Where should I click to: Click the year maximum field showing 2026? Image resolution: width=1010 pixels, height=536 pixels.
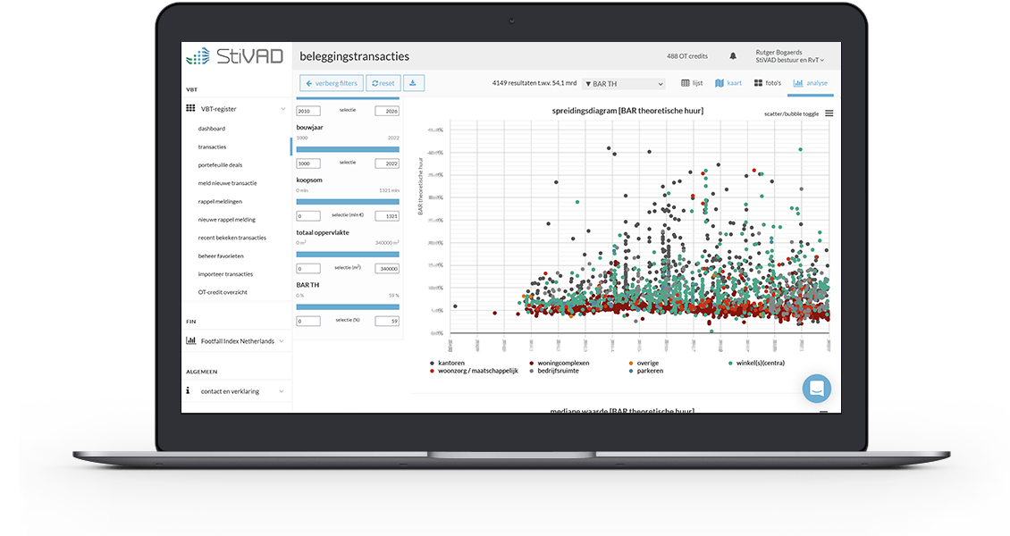[x=387, y=111]
